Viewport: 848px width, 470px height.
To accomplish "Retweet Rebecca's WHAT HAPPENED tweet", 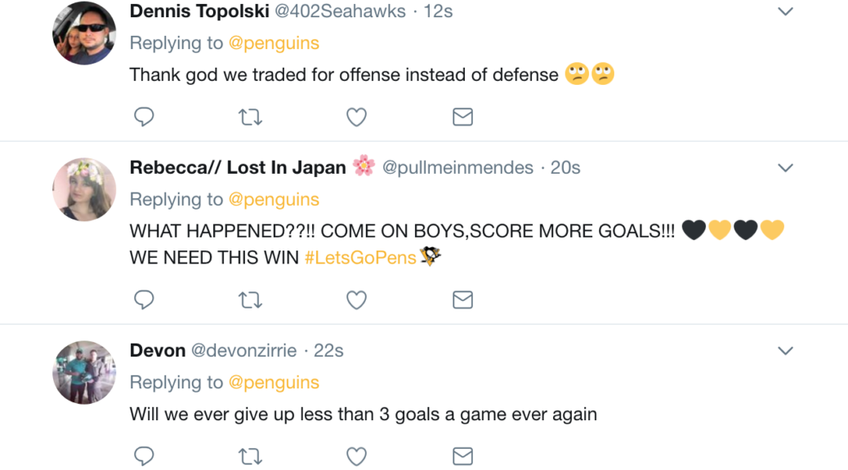I will (x=250, y=300).
